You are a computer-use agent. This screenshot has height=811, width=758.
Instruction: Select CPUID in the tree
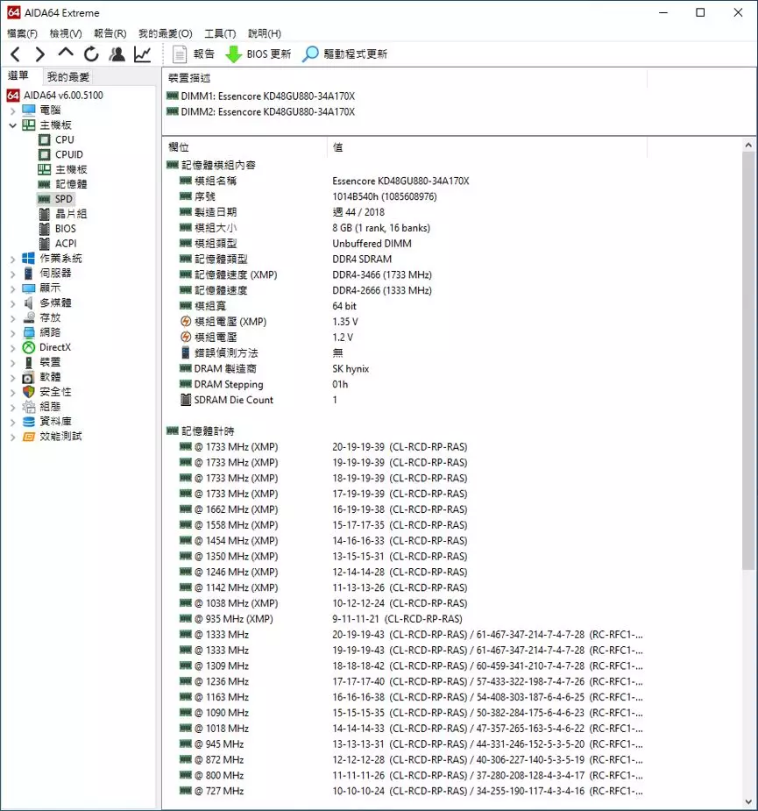(x=68, y=155)
